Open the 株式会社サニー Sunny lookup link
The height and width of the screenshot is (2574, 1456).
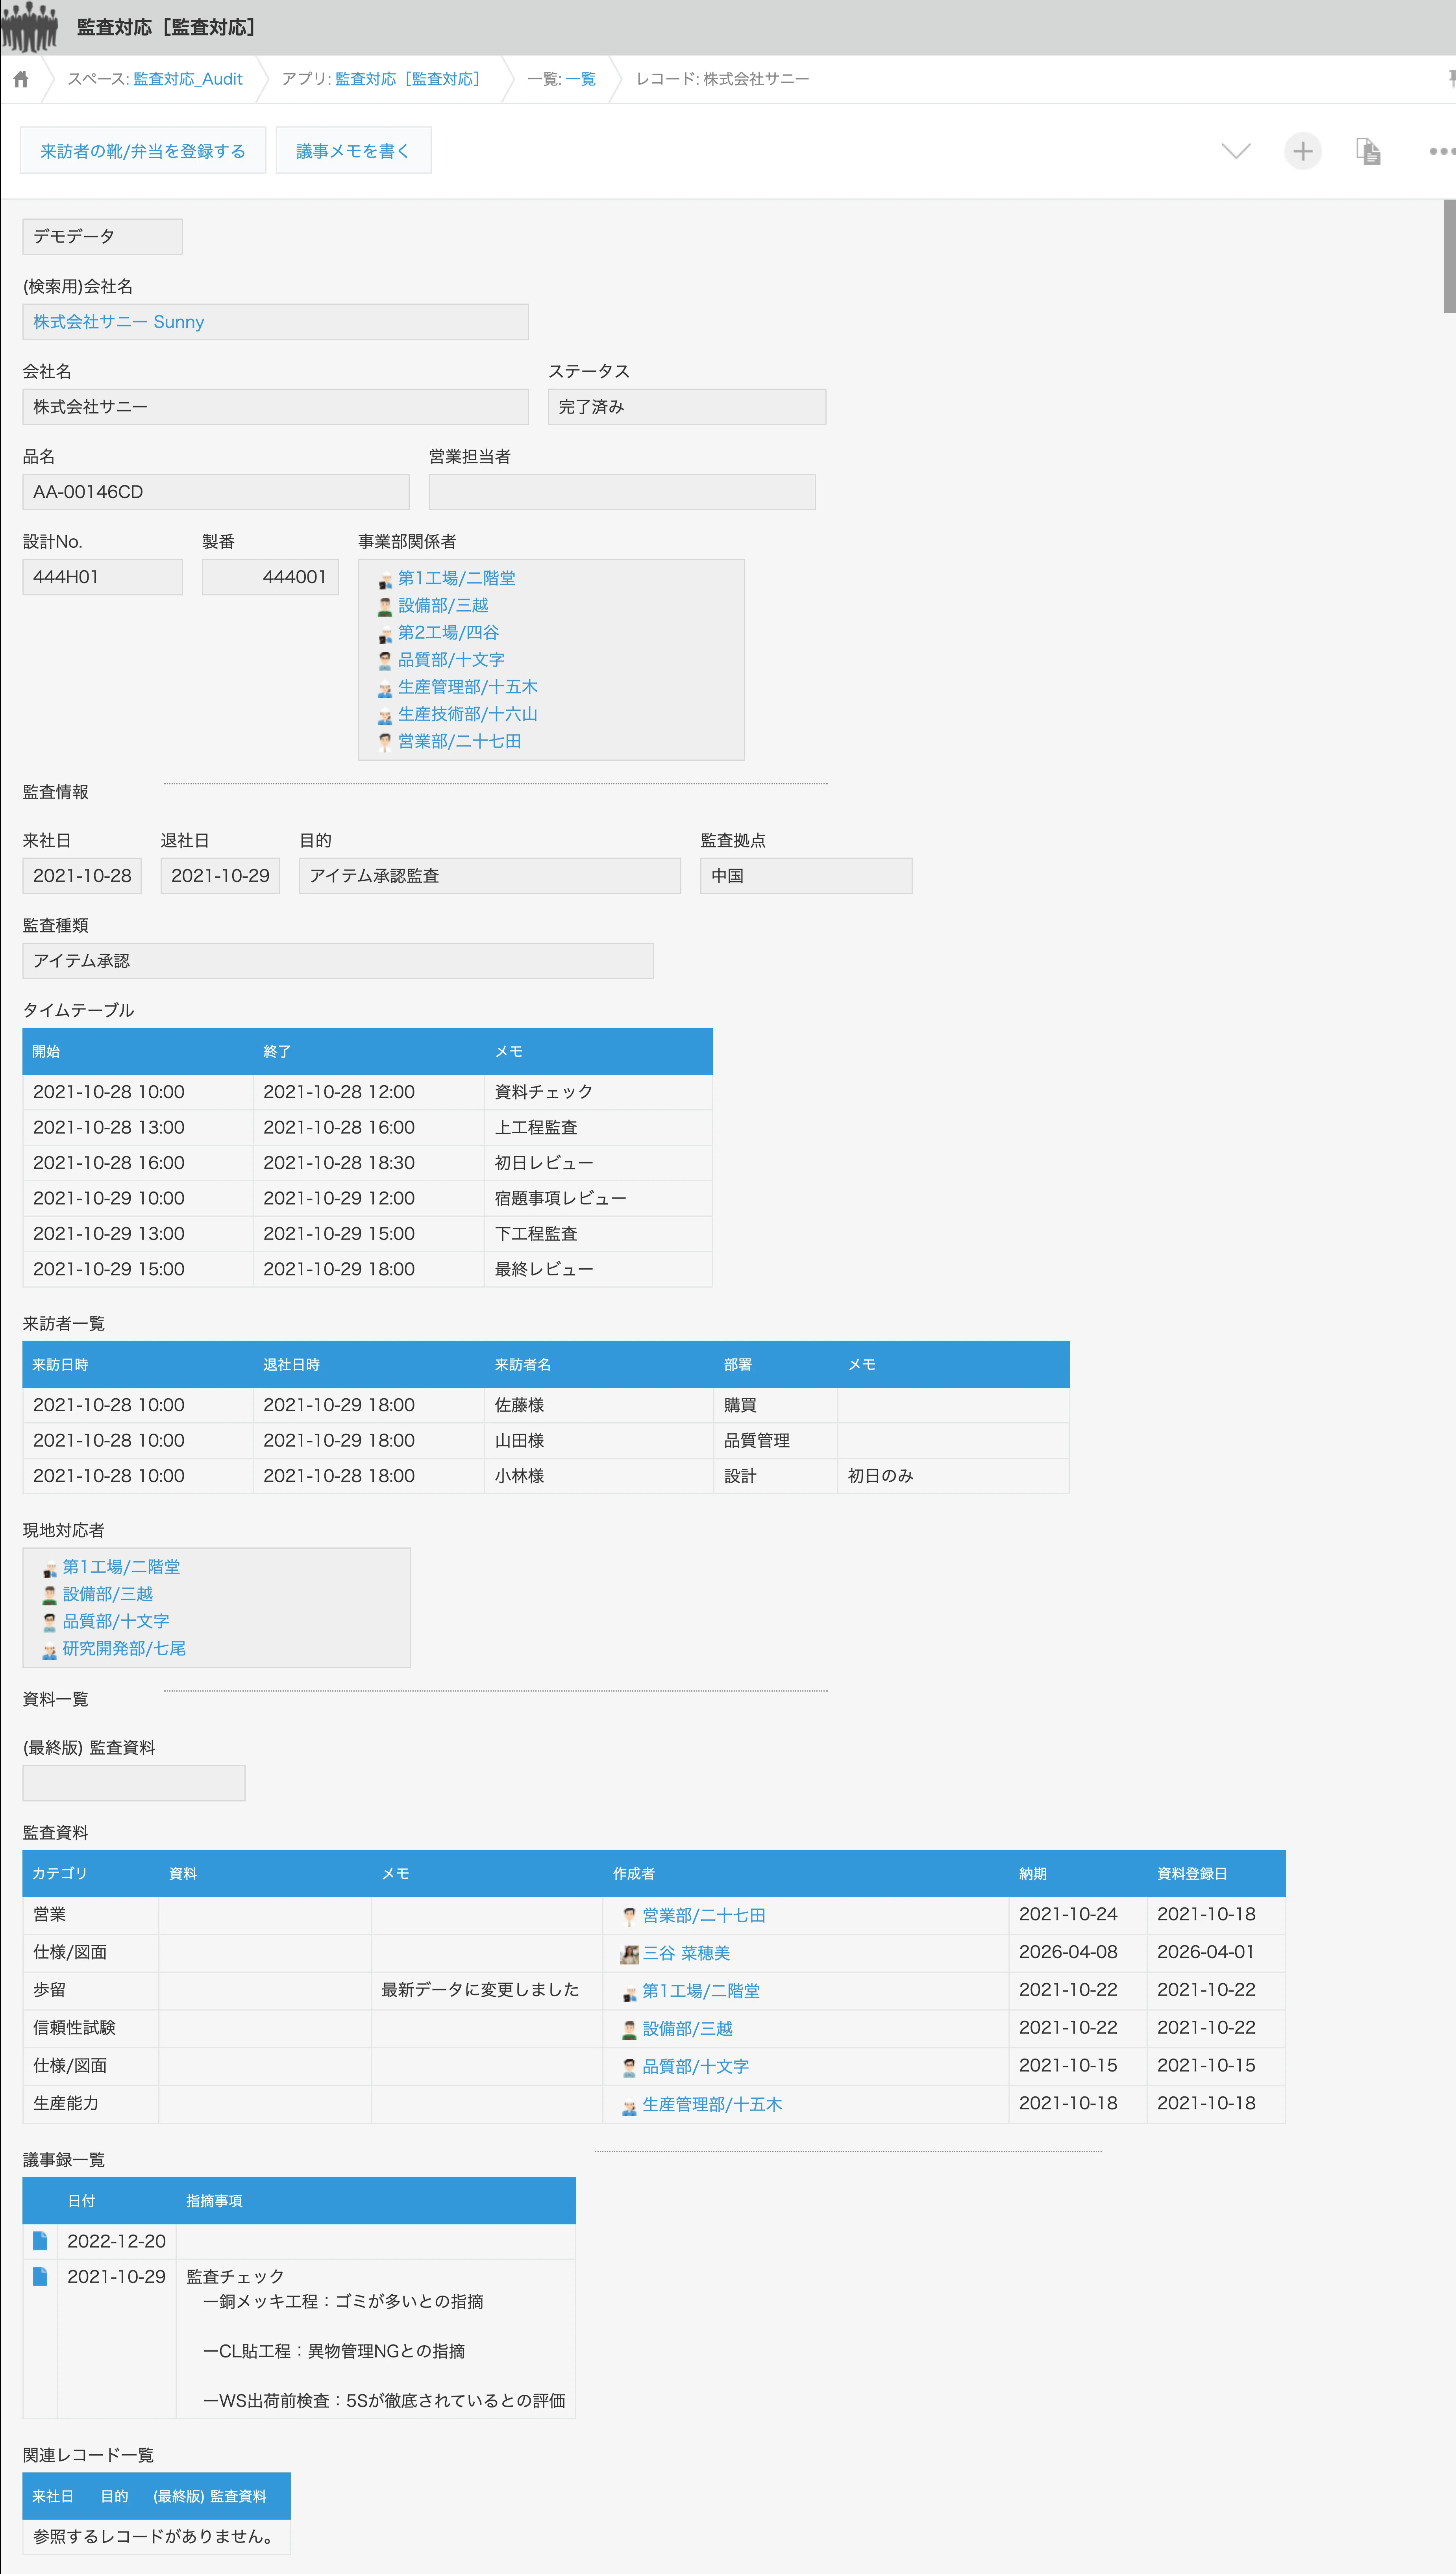click(x=119, y=322)
